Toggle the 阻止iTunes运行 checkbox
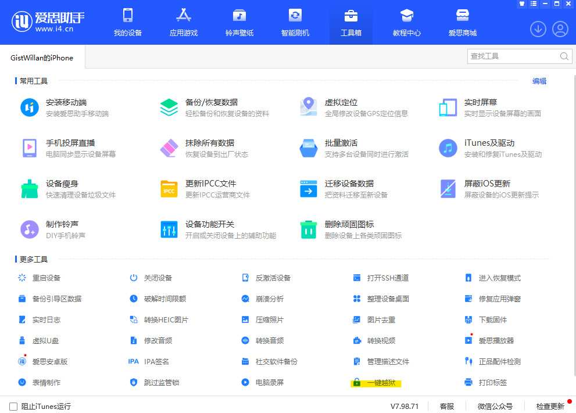The image size is (576, 413). [x=13, y=407]
